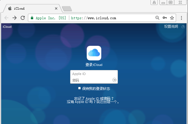188x124 pixels.
Task: Click the 登录 iCloud heading text
Action: (x=94, y=65)
